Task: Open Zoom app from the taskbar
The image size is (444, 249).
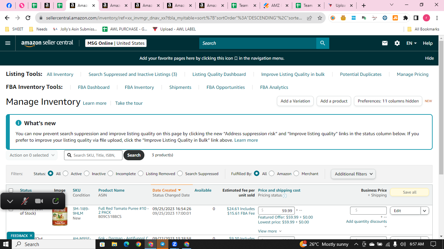Action: 175,244
